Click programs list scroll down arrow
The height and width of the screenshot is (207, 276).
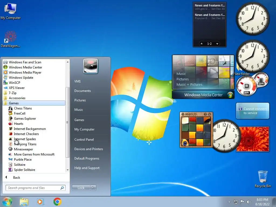tap(68, 170)
